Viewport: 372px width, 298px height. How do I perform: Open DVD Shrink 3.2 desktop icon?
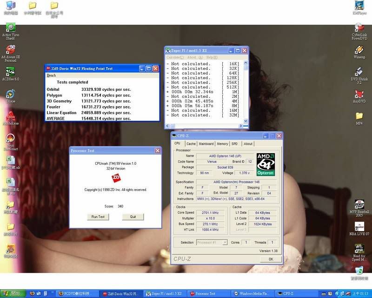[x=359, y=75]
